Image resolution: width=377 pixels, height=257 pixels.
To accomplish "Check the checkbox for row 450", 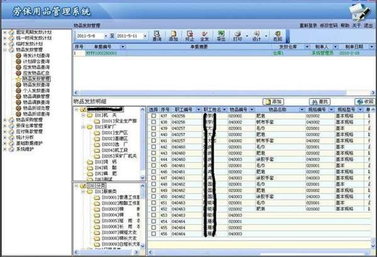I will pyautogui.click(x=153, y=197).
